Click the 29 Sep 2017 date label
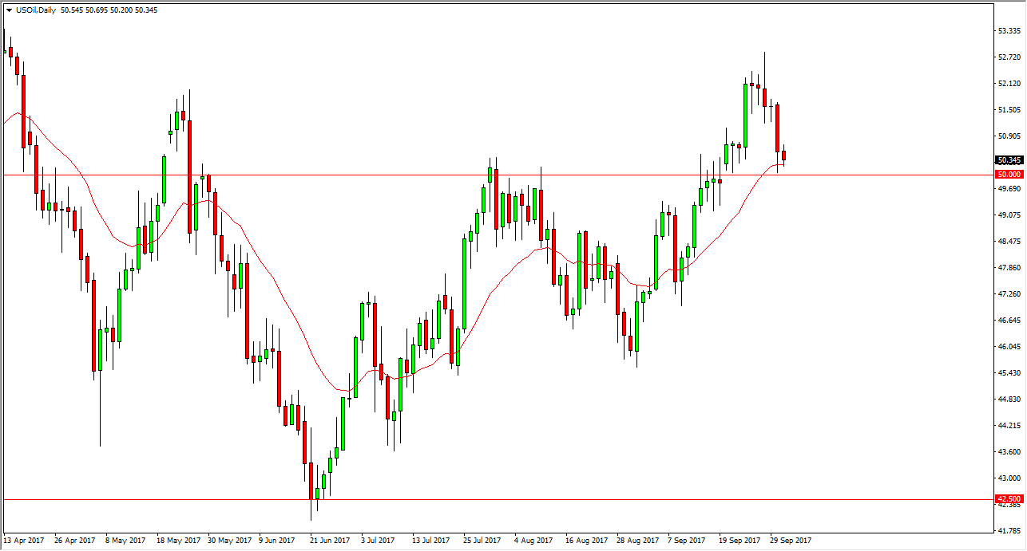The width and height of the screenshot is (1027, 551). coord(791,540)
